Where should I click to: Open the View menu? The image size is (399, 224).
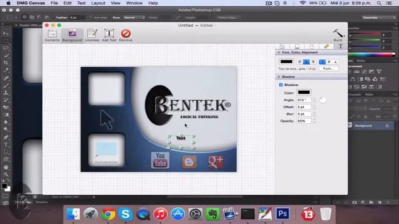click(115, 3)
